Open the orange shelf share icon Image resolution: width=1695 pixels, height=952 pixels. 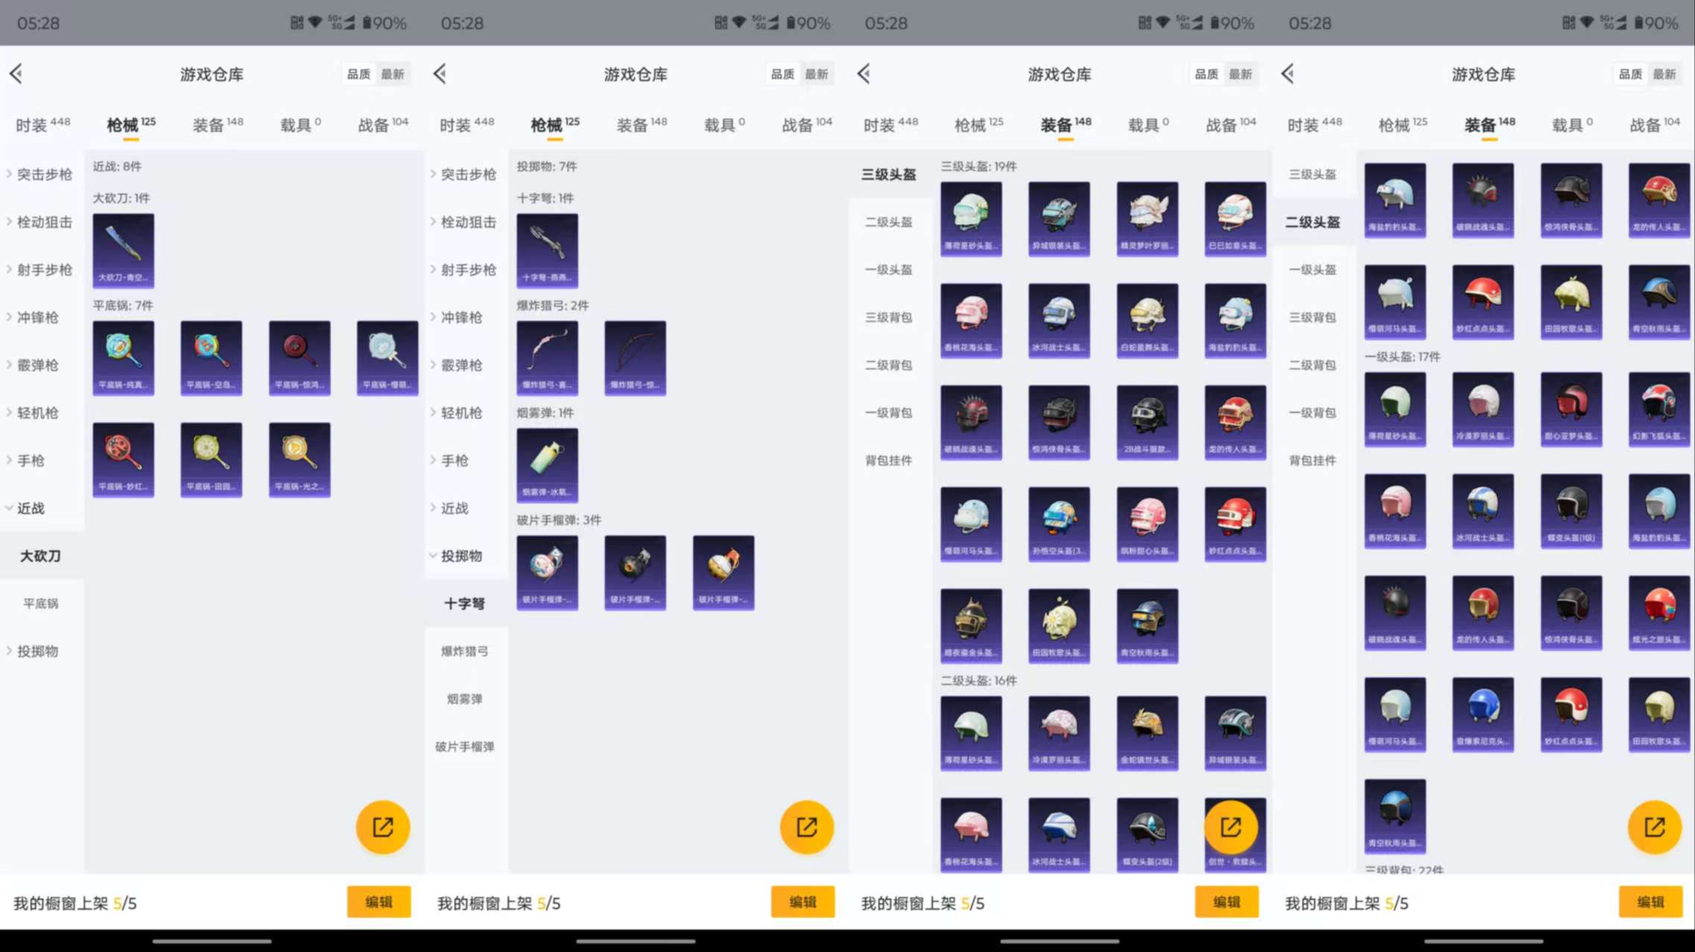point(382,826)
